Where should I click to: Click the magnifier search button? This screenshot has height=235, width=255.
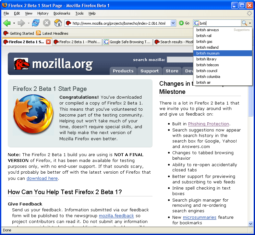(x=244, y=23)
